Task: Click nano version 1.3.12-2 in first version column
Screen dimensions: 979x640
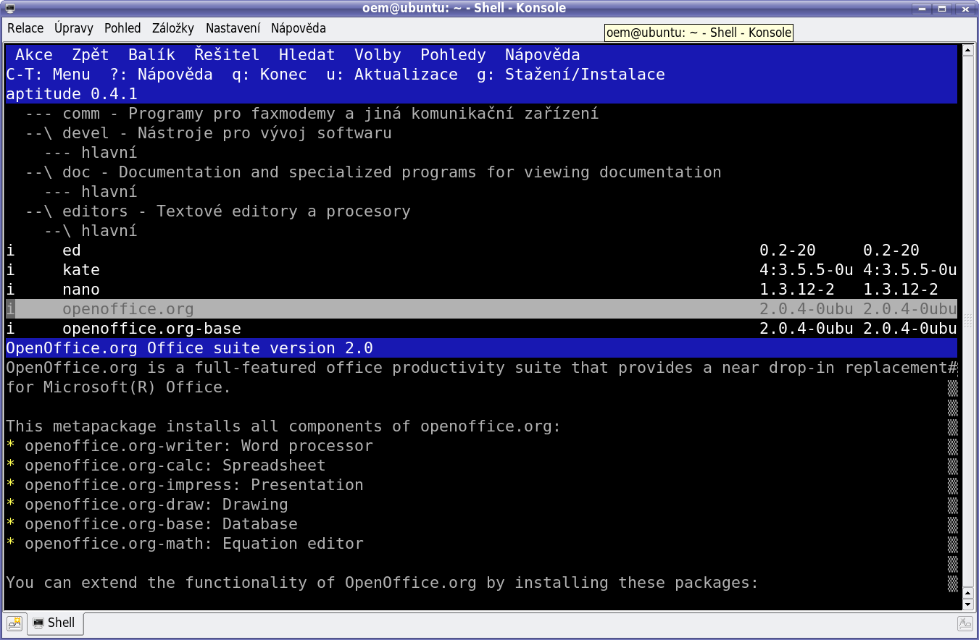Action: [x=797, y=290]
